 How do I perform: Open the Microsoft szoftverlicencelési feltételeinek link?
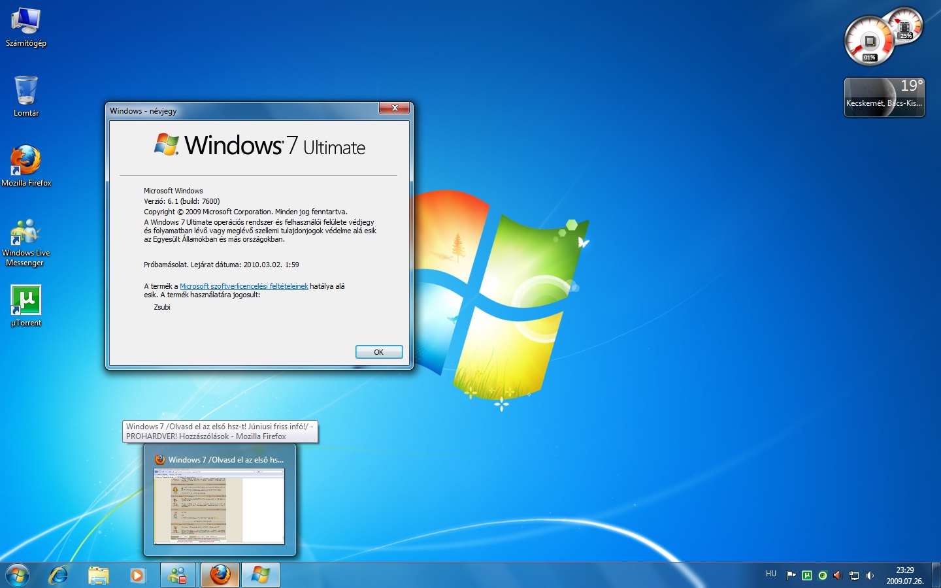coord(244,286)
